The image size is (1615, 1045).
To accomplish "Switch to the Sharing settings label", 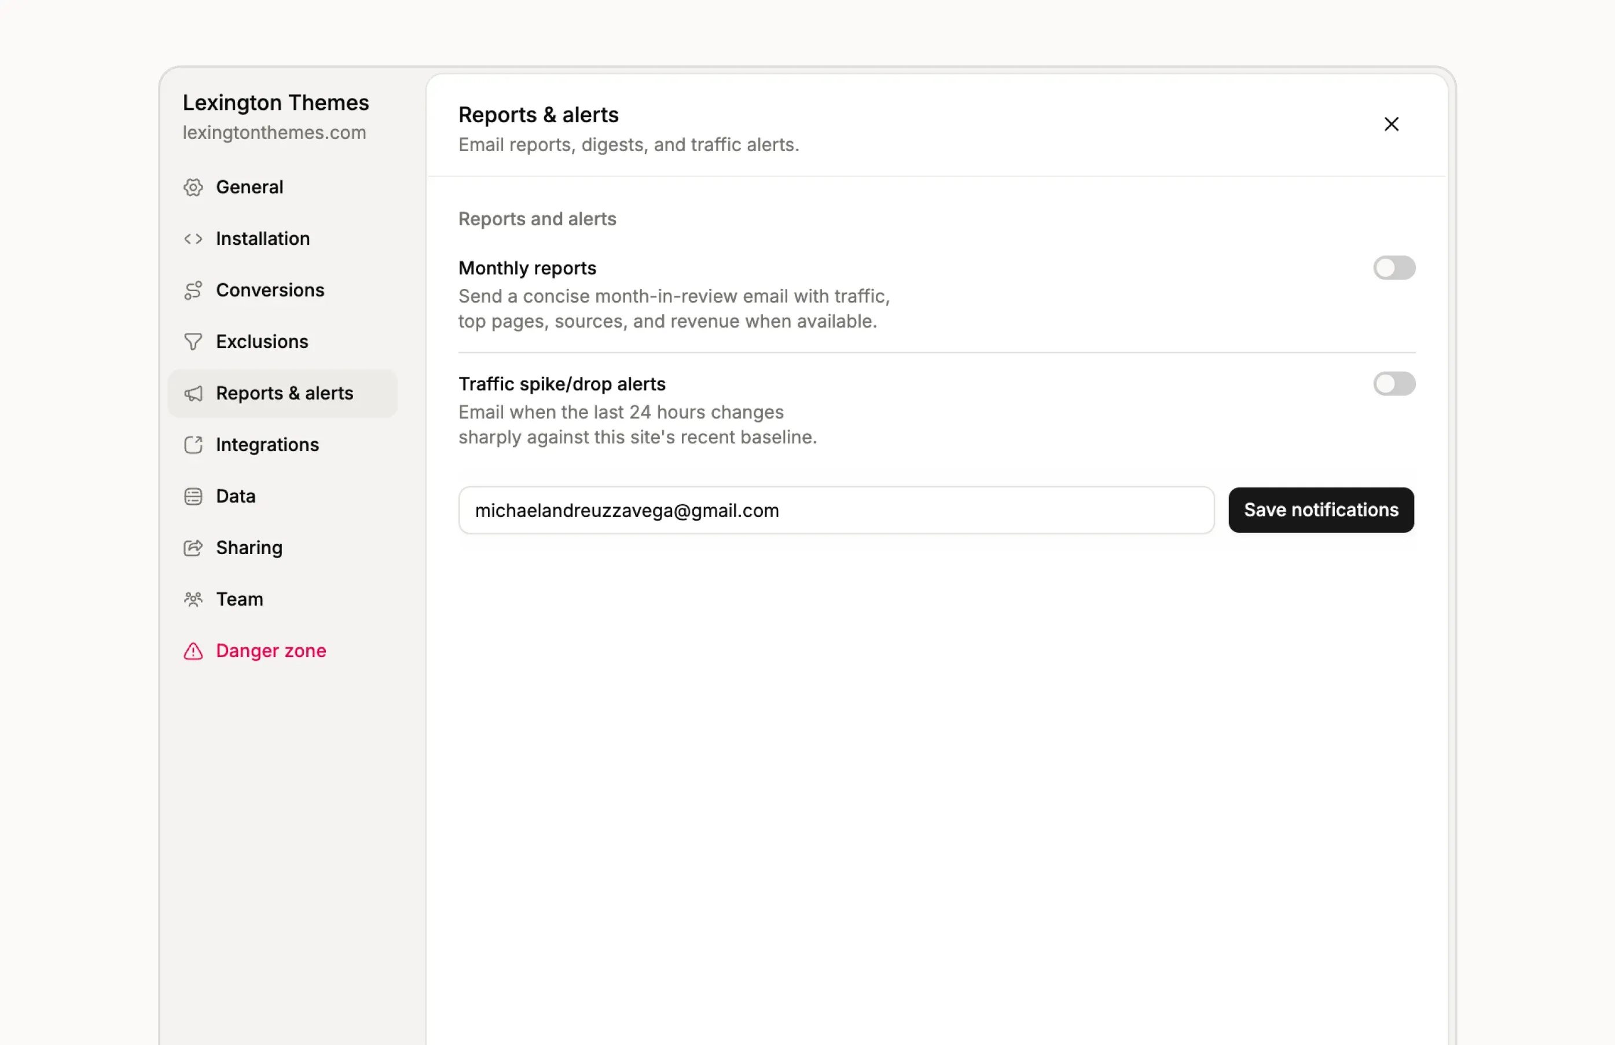I will (249, 548).
